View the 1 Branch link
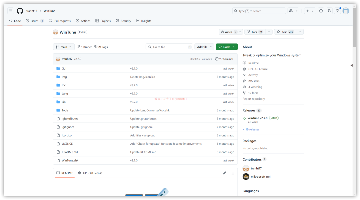 (85, 47)
